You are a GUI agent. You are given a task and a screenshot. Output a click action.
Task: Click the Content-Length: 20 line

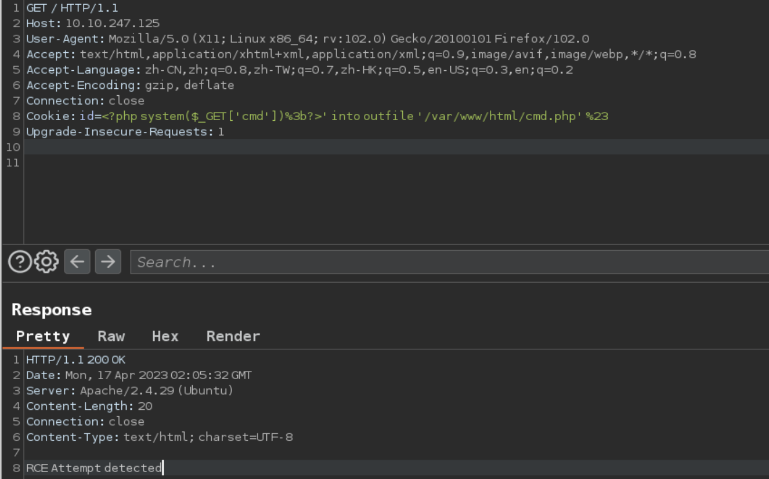coord(89,406)
